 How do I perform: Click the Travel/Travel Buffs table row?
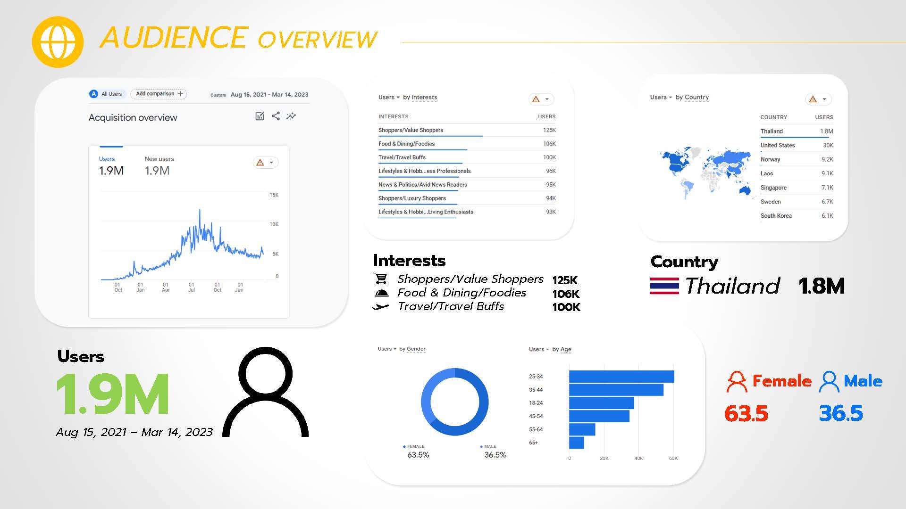(467, 157)
